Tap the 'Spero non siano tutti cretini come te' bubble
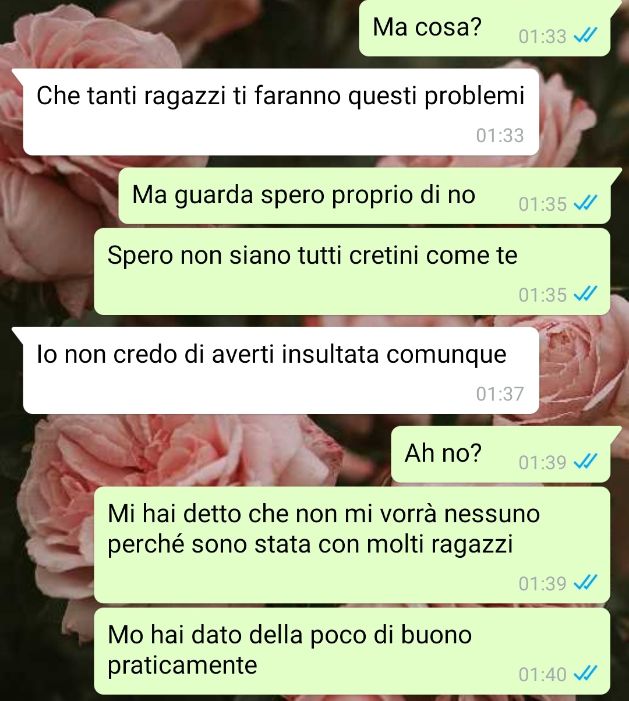Viewport: 629px width, 701px height. click(x=352, y=271)
